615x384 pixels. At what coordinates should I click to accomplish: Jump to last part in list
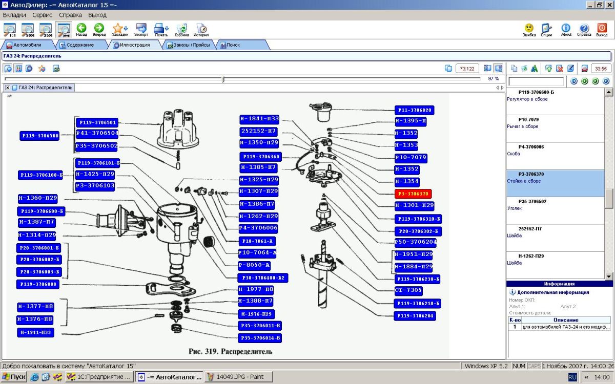click(x=606, y=81)
